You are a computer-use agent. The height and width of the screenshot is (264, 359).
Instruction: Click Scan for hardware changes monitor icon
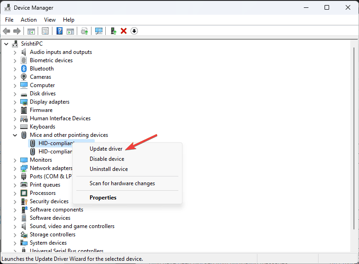(x=99, y=31)
